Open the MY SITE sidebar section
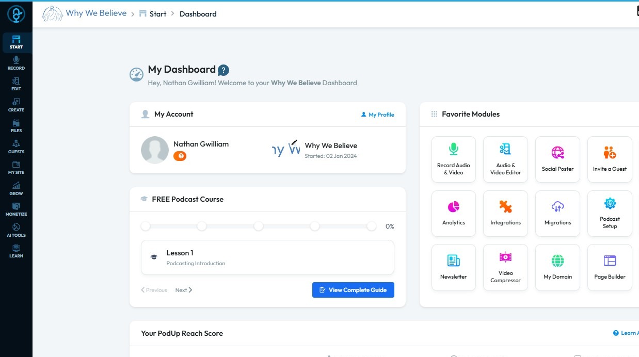The image size is (639, 357). pos(16,168)
